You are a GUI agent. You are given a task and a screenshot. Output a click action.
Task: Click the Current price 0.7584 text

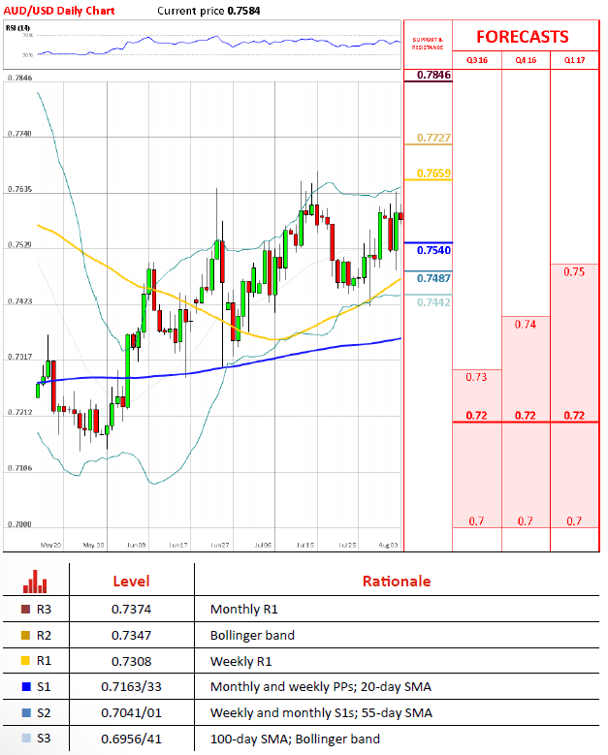[x=208, y=11]
